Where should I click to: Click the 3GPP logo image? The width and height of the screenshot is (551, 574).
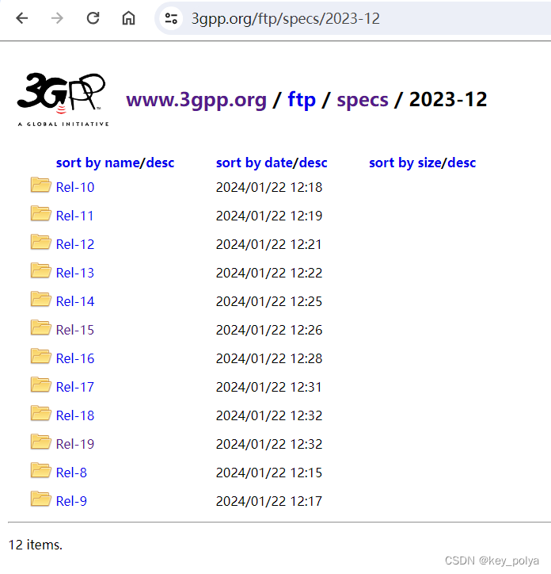pyautogui.click(x=63, y=99)
